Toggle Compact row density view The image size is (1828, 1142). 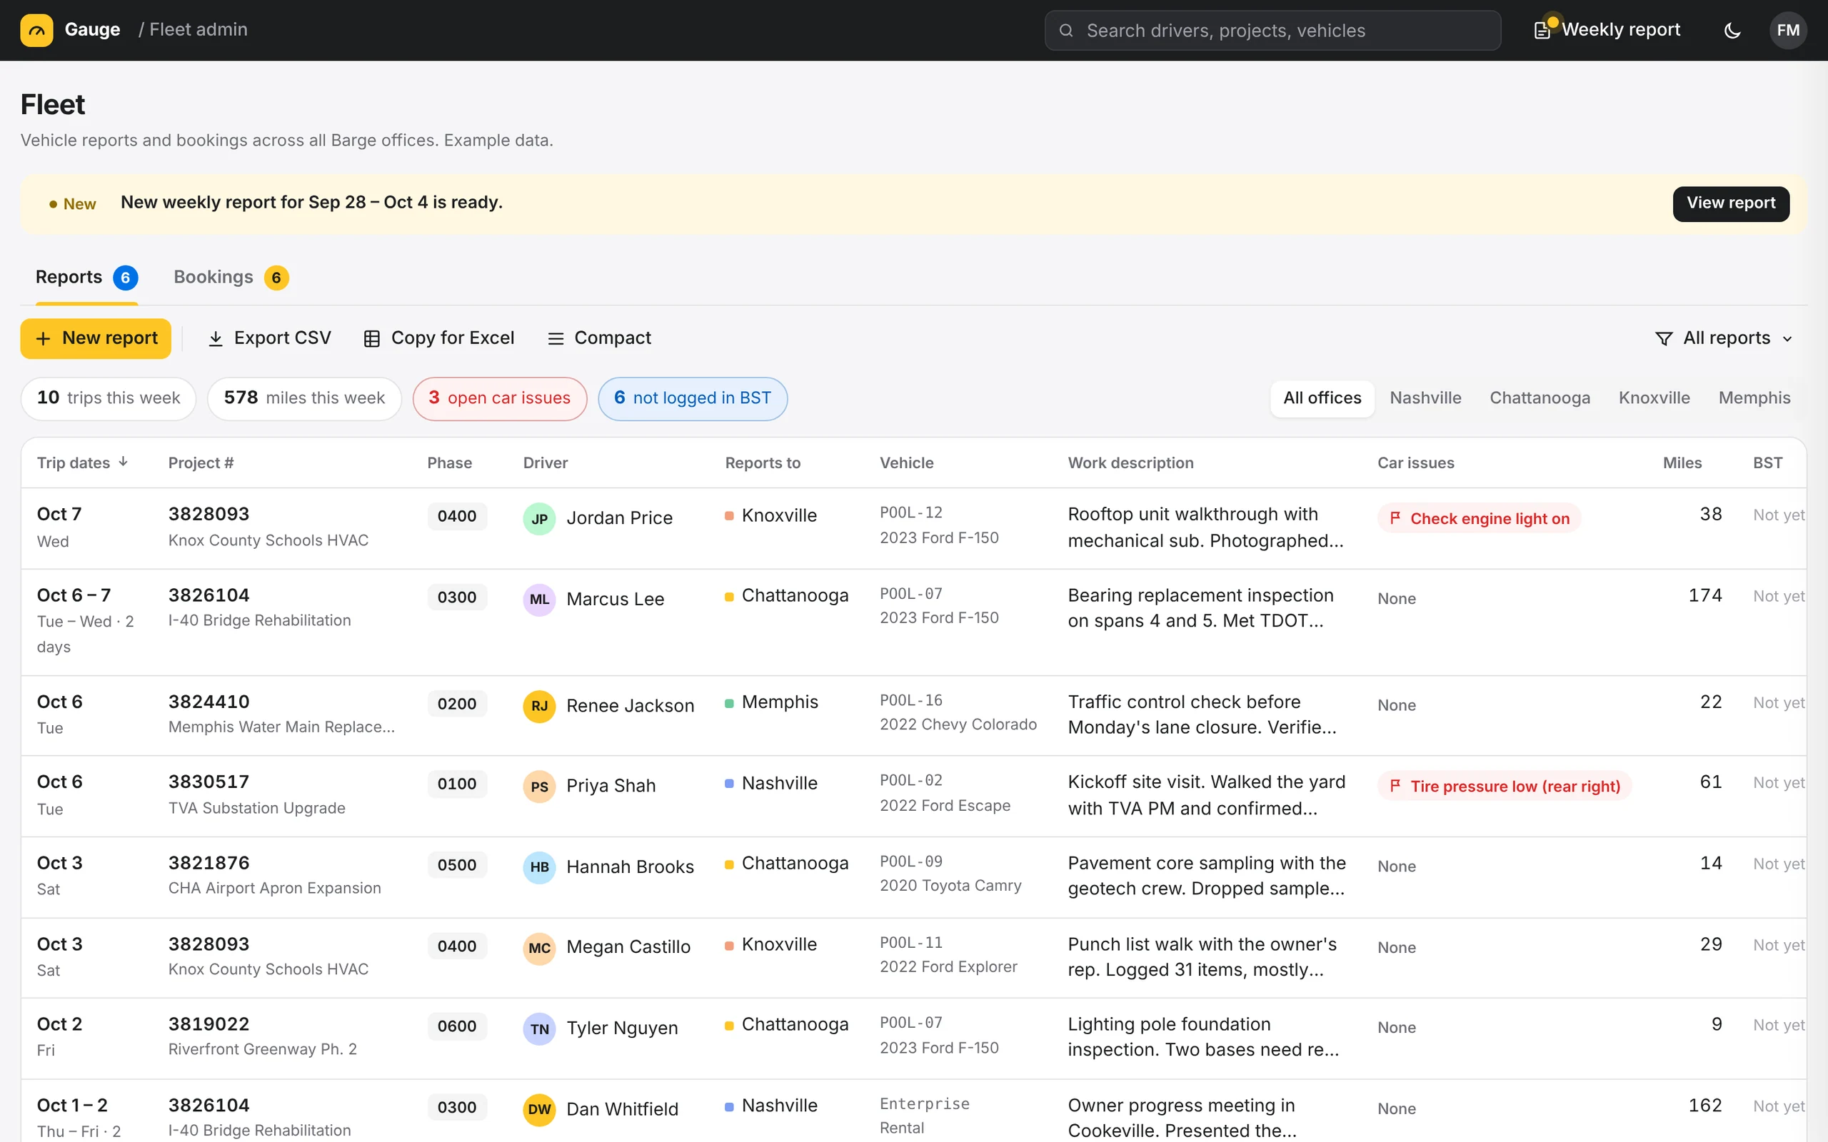click(x=599, y=338)
